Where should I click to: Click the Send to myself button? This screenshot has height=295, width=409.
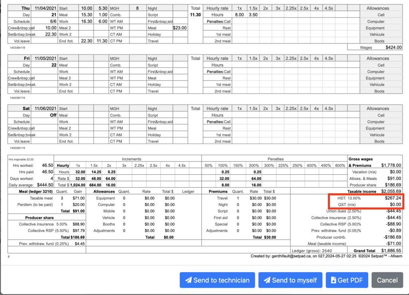[290, 280]
